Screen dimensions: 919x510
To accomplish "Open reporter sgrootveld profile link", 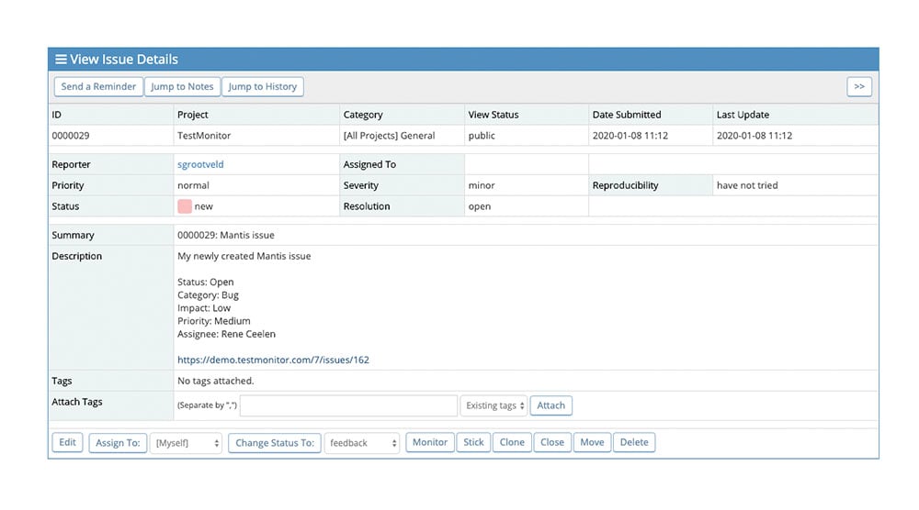I will click(x=200, y=164).
